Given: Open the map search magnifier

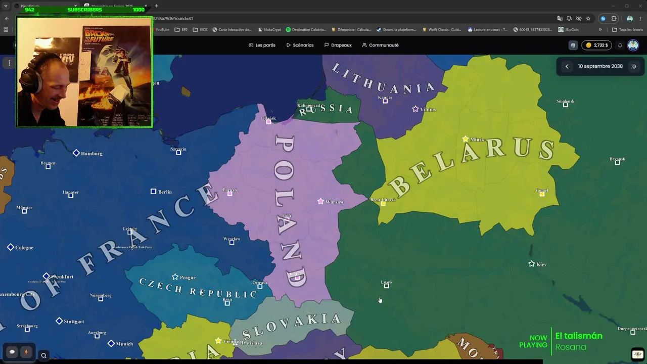Looking at the screenshot, I should [43, 355].
